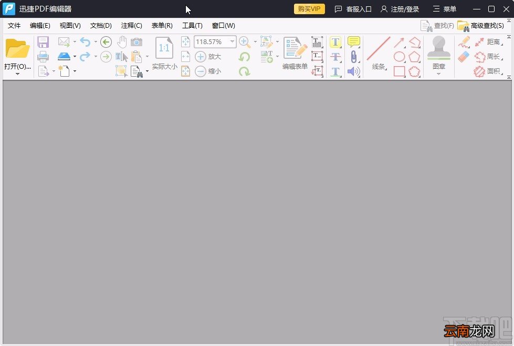
Task: Select the underline text T tool
Action: (335, 71)
